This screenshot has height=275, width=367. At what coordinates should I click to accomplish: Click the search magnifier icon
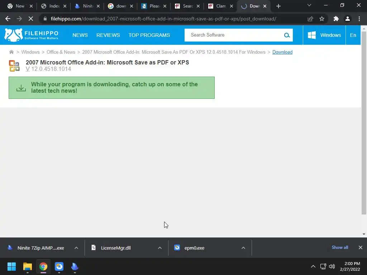287,35
